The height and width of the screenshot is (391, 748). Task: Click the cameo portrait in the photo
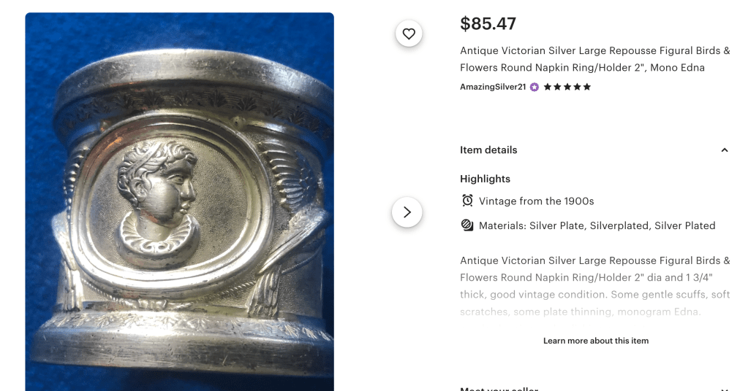(x=161, y=190)
